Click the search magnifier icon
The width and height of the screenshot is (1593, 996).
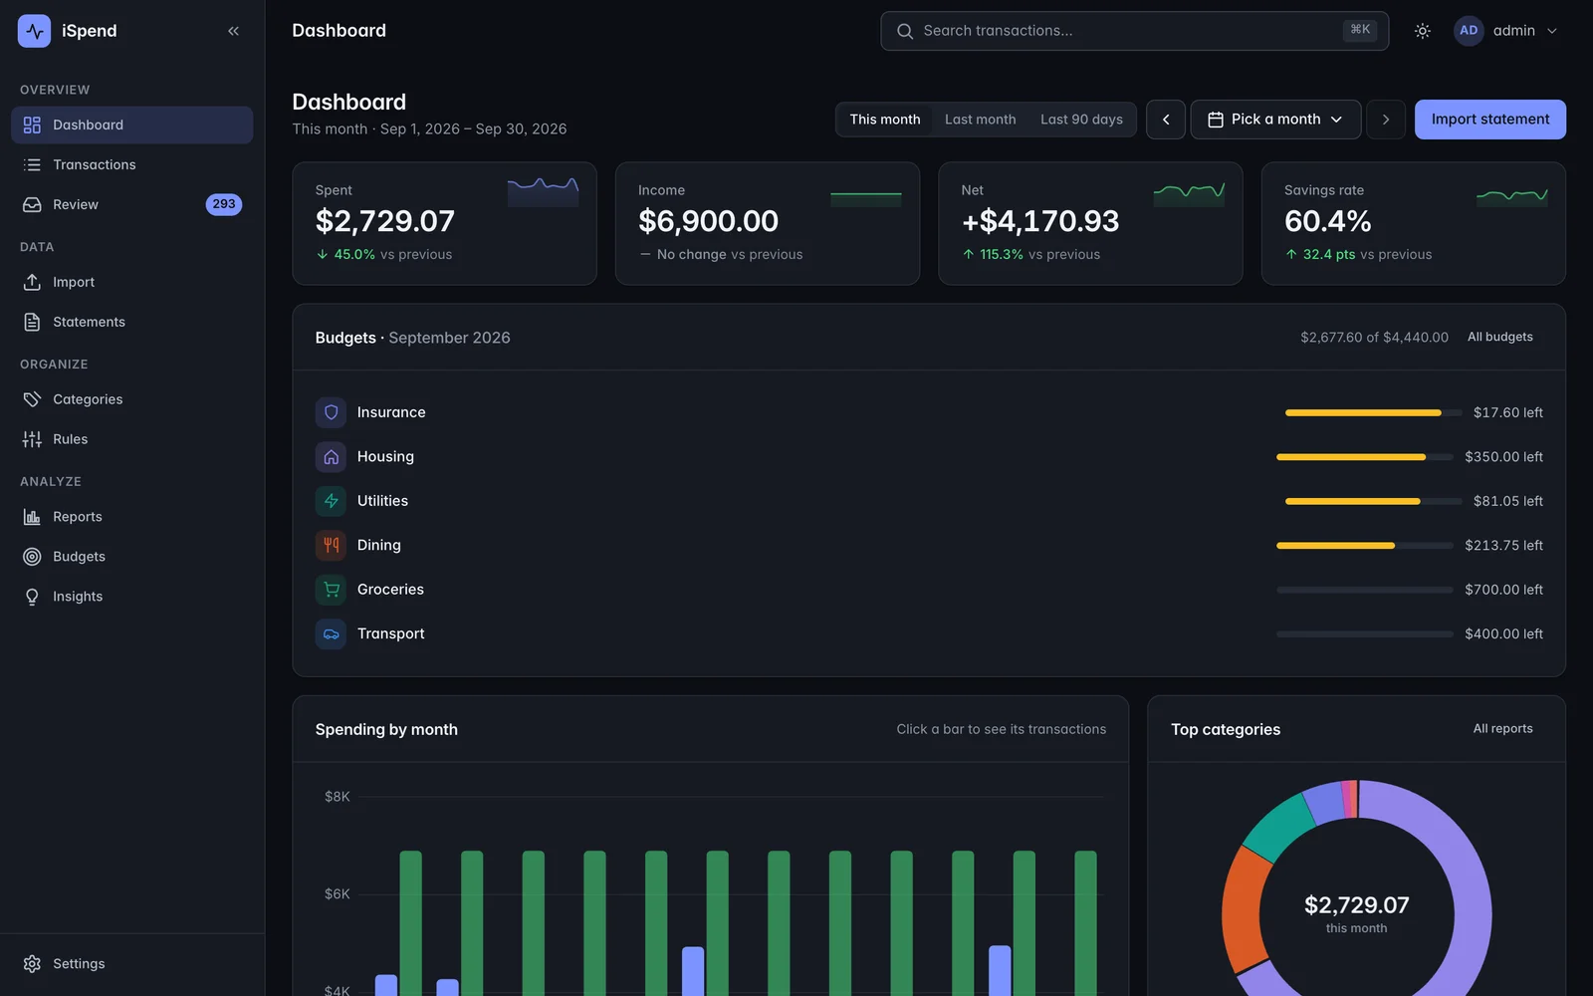coord(905,31)
